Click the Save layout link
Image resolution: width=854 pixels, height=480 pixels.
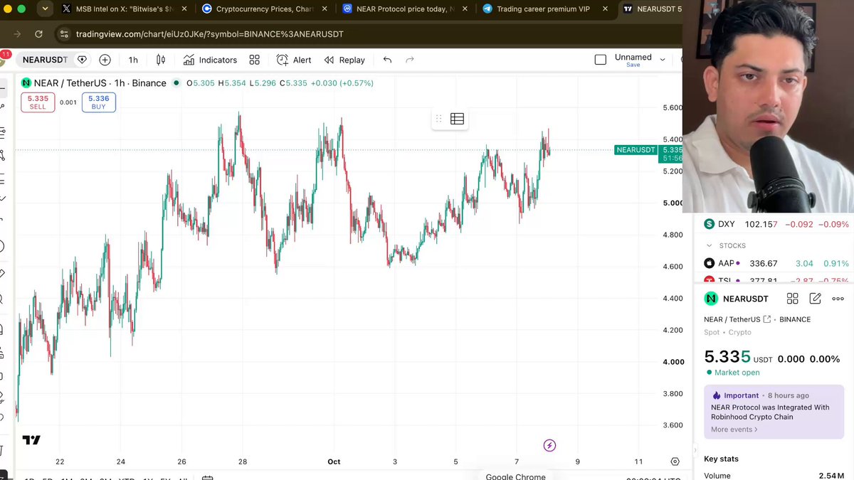pos(633,65)
